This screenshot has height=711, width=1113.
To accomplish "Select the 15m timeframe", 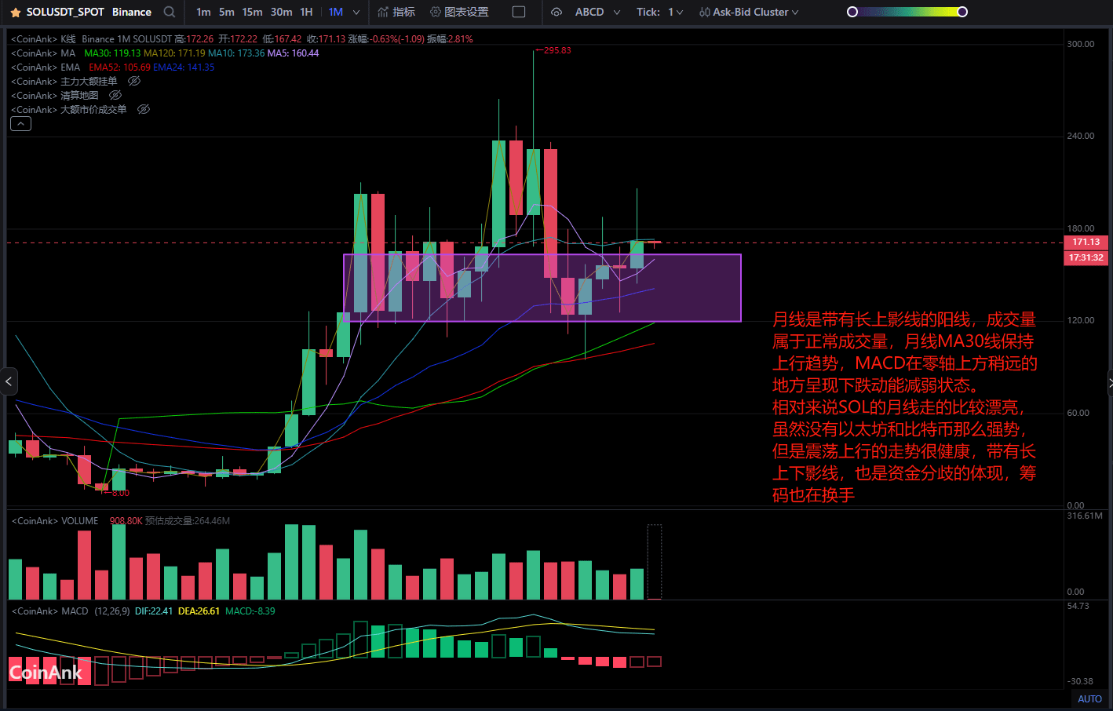I will point(252,12).
